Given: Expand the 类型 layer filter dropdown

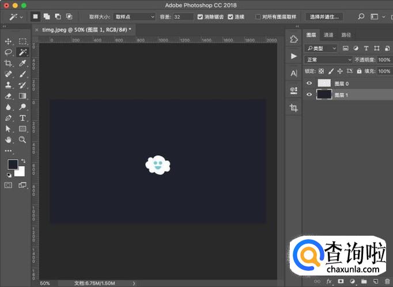Looking at the screenshot, I should click(x=322, y=48).
